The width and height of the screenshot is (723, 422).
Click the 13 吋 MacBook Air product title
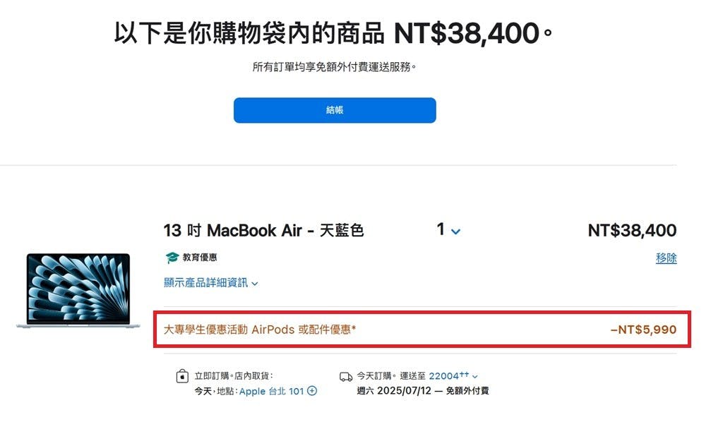(263, 230)
